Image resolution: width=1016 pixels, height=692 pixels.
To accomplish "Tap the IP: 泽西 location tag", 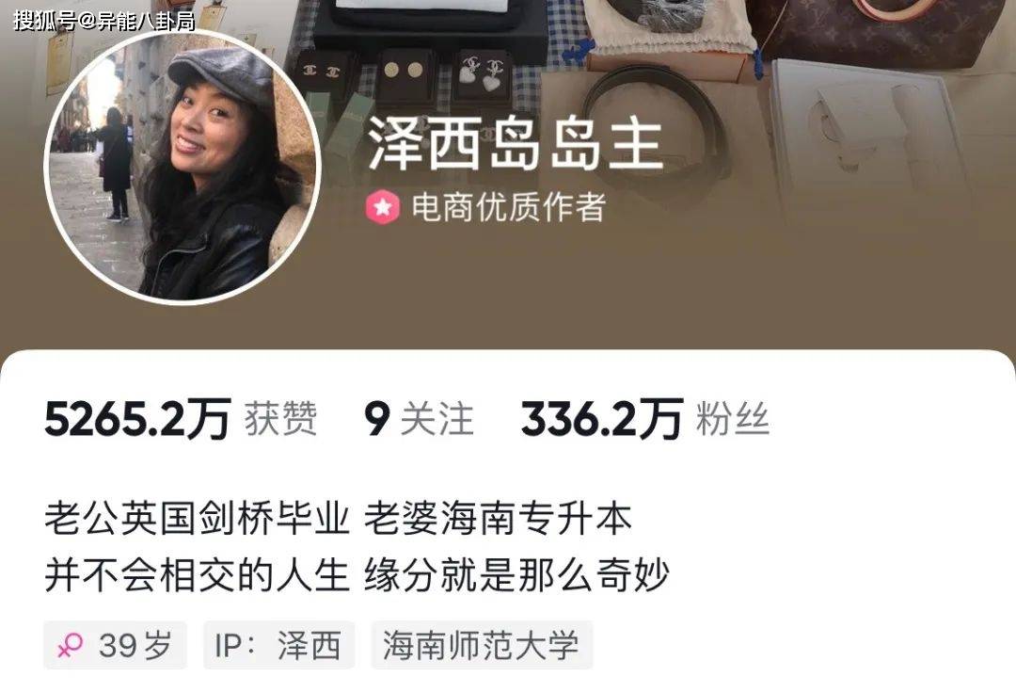I will coord(278,645).
